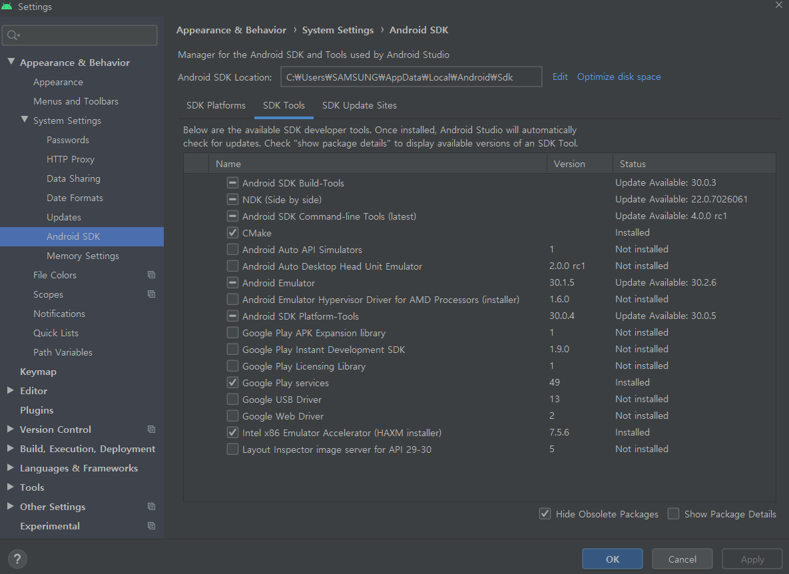Expand the Other Settings section
This screenshot has width=789, height=574.
click(x=11, y=506)
